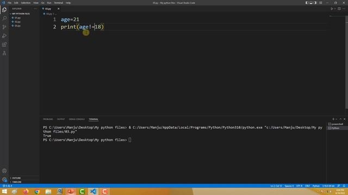Image resolution: width=348 pixels, height=195 pixels.
Task: Select the powershell terminal instance
Action: click(x=337, y=124)
